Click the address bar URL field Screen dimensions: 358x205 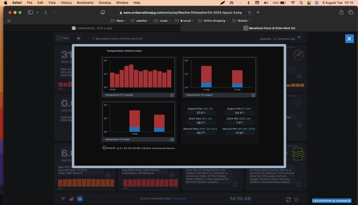click(x=182, y=13)
